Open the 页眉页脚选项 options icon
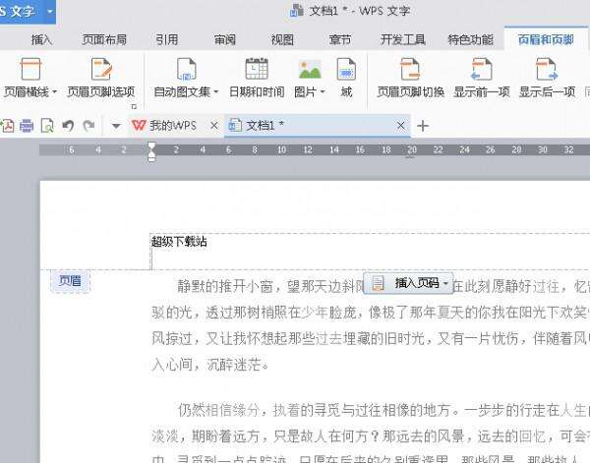590x463 pixels. (101, 69)
